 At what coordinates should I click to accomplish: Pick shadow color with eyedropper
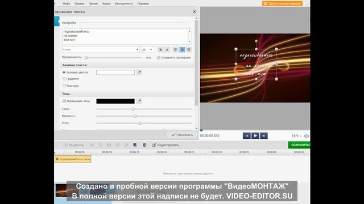(x=139, y=101)
